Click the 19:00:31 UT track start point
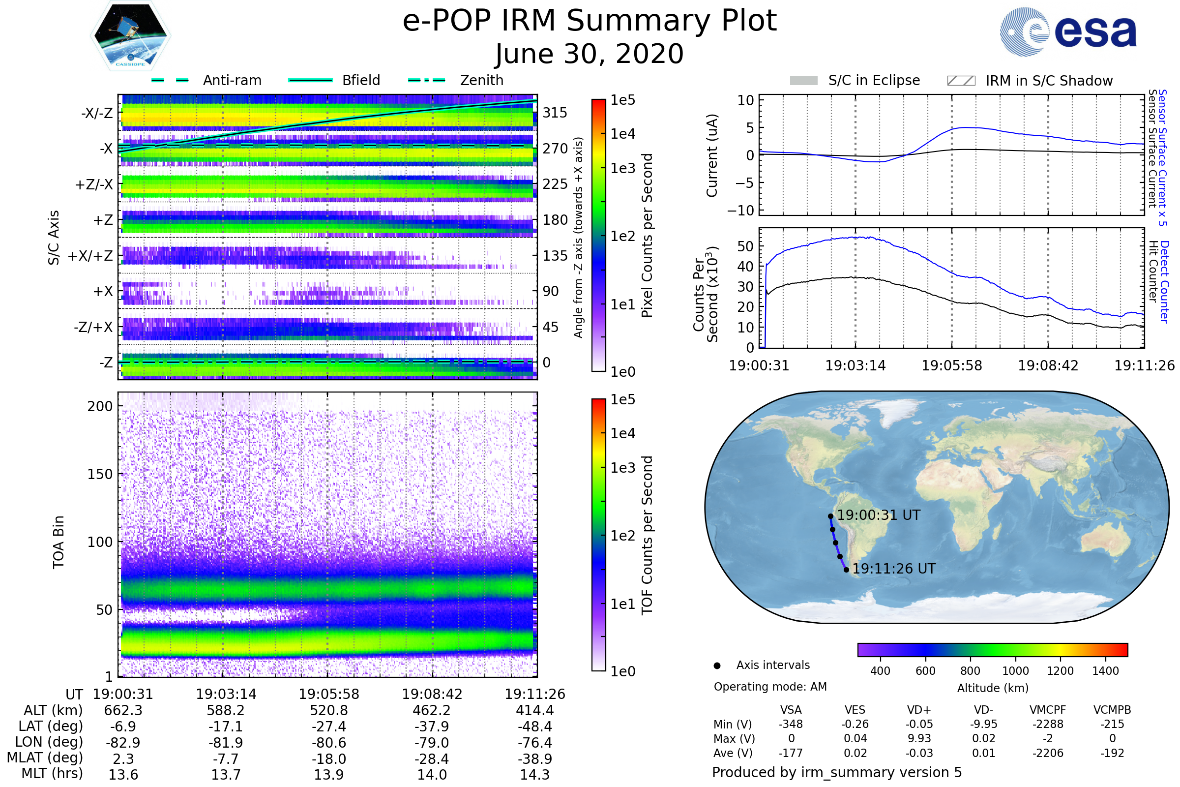The width and height of the screenshot is (1180, 787). tap(830, 516)
